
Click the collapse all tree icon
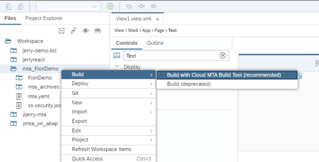61,30
